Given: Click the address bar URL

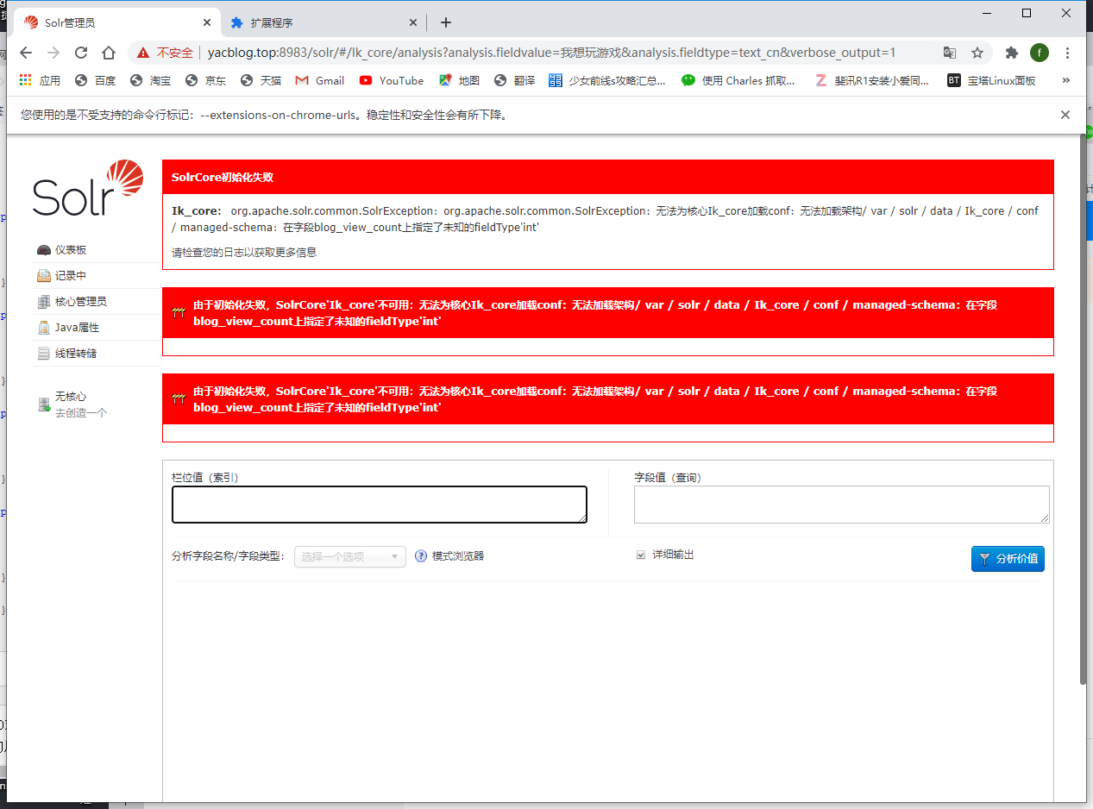Looking at the screenshot, I should 551,53.
